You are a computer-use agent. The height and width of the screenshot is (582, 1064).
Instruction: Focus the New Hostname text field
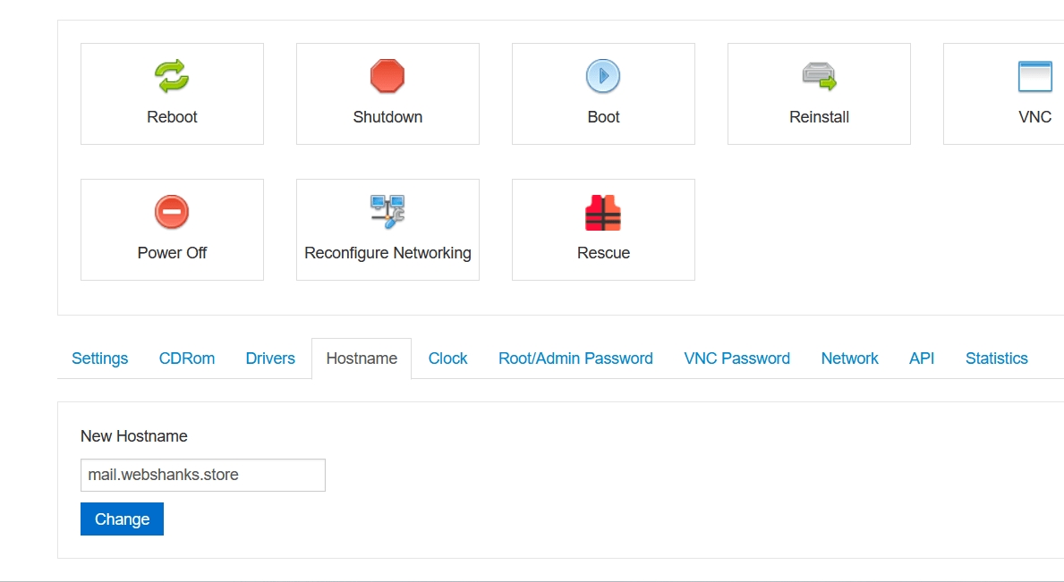[203, 475]
